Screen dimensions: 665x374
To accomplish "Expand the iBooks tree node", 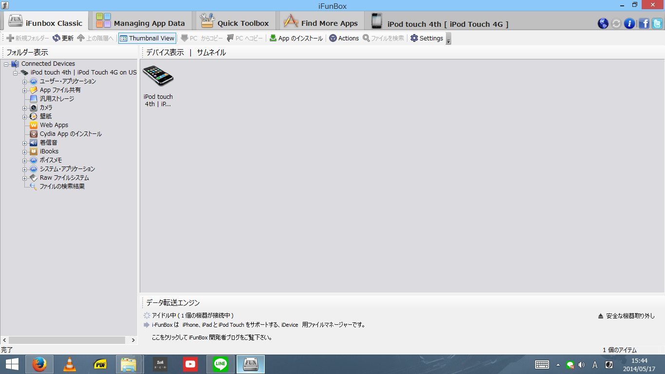I will (24, 151).
